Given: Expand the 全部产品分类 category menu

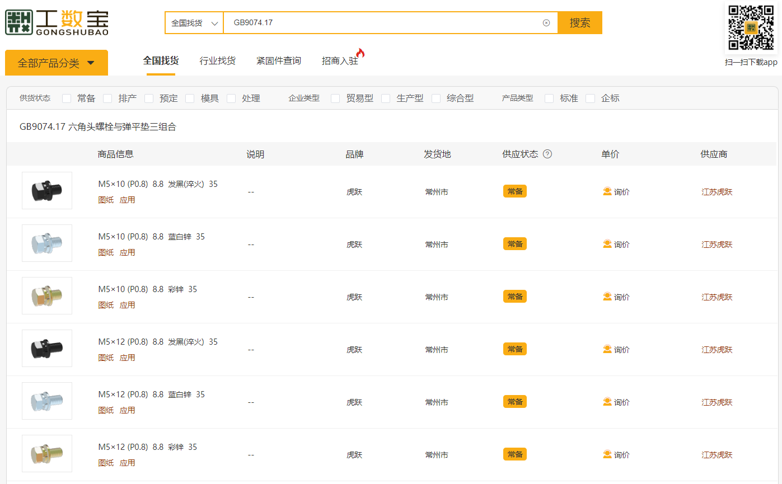Looking at the screenshot, I should 56,63.
